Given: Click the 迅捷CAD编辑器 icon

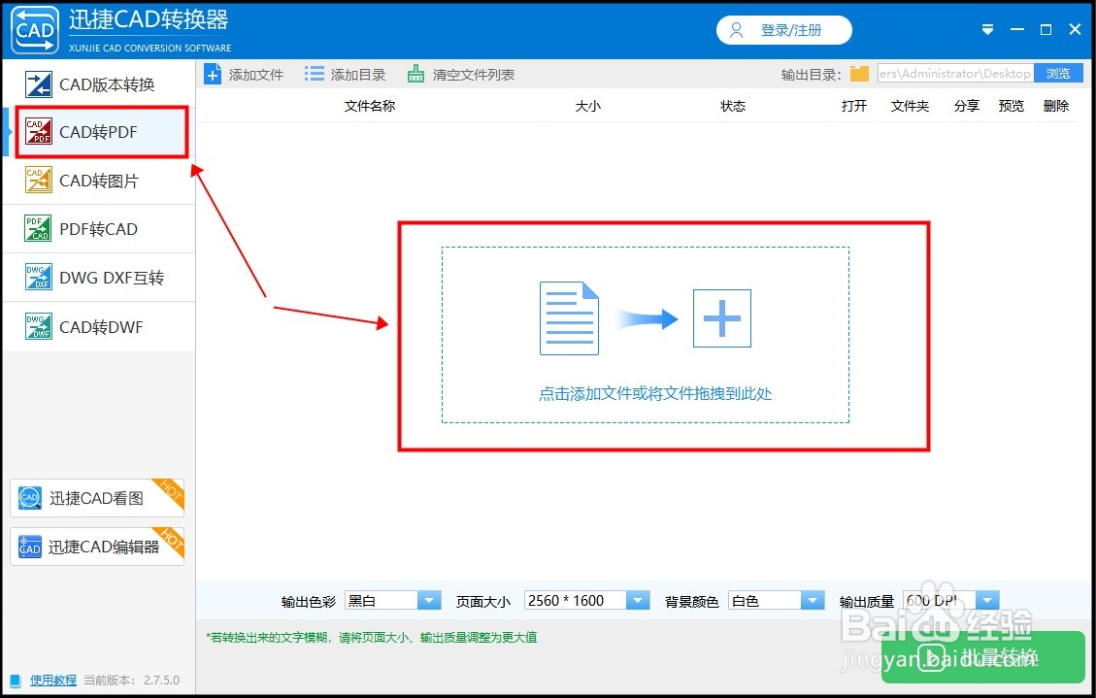Looking at the screenshot, I should point(29,547).
